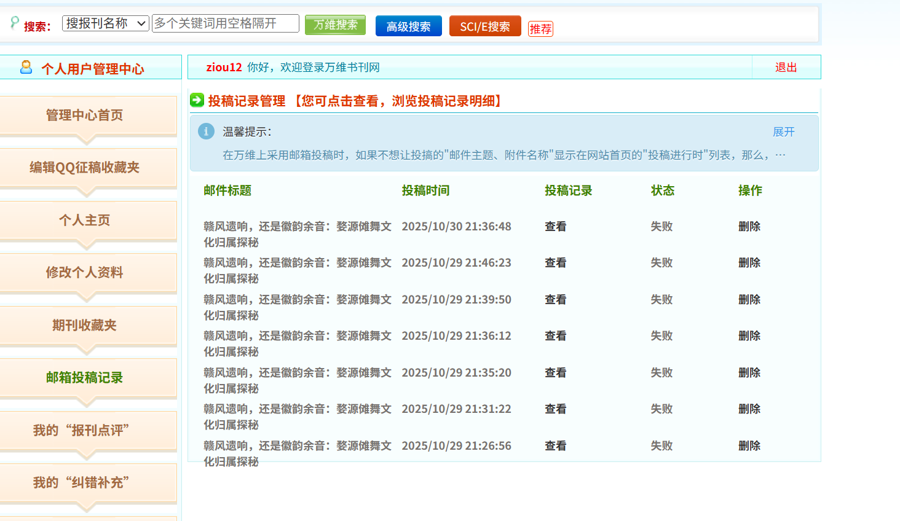Go to 修改个人资料 in sidebar
This screenshot has width=900, height=521.
[x=85, y=272]
